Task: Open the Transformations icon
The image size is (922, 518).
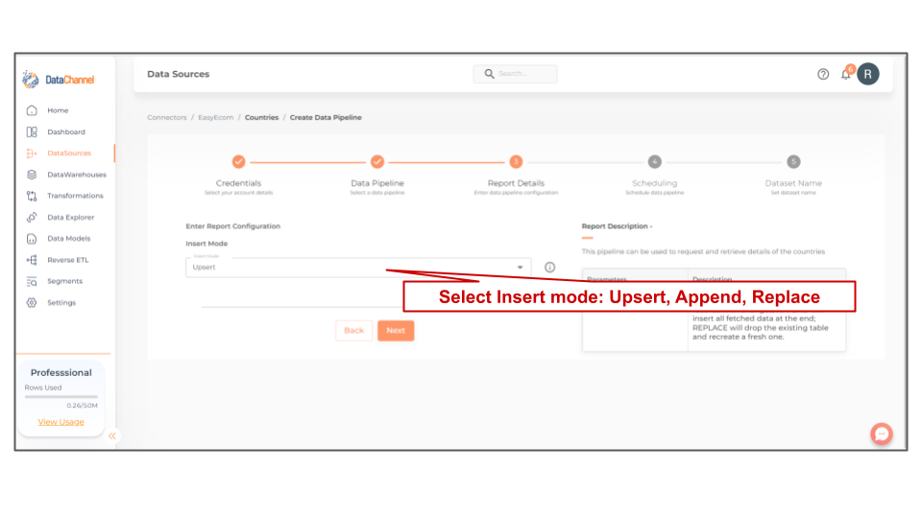Action: tap(32, 196)
